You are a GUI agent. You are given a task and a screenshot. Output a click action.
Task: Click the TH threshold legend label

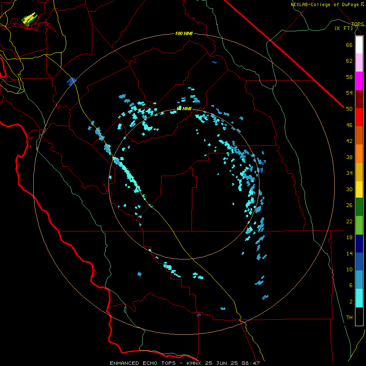pyautogui.click(x=349, y=318)
